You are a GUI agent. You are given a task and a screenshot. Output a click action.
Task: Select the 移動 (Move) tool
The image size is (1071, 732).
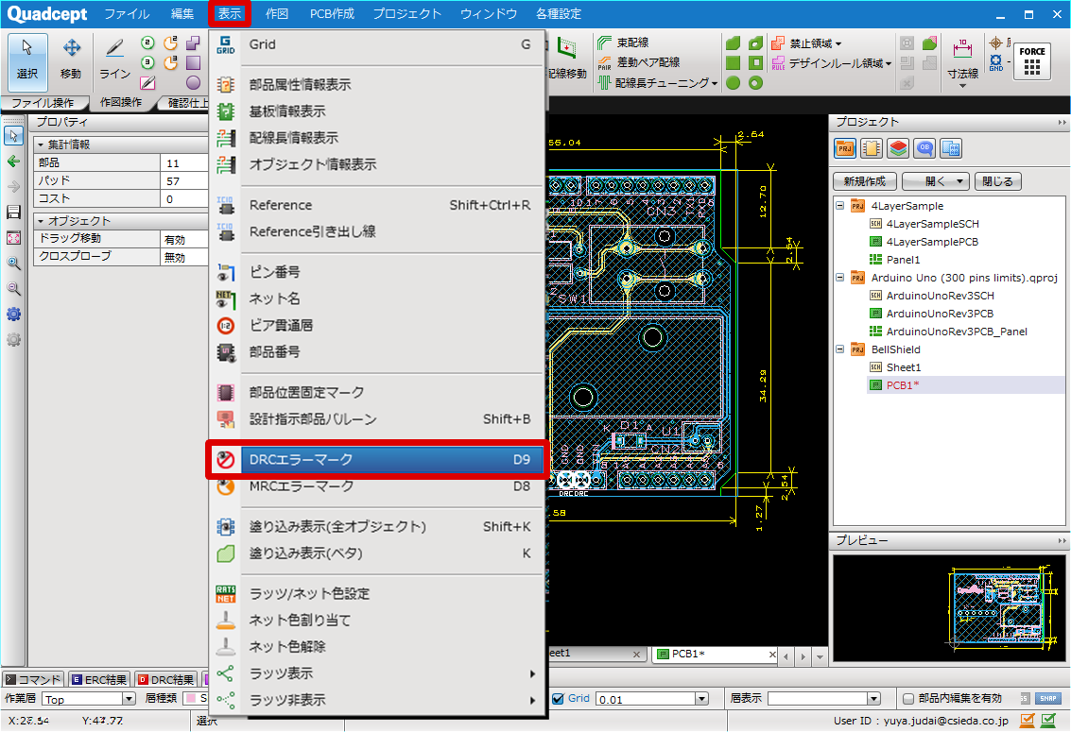(x=71, y=57)
